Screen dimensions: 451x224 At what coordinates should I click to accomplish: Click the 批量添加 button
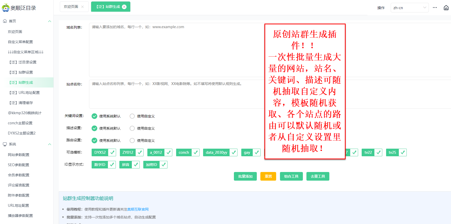tap(245, 176)
